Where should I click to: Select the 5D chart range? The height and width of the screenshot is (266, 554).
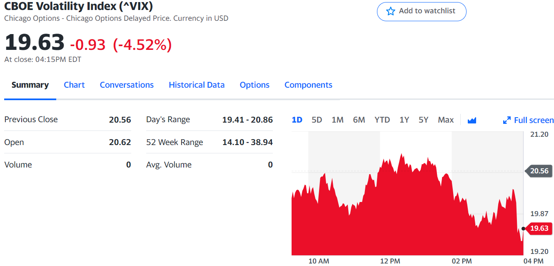[x=317, y=120]
